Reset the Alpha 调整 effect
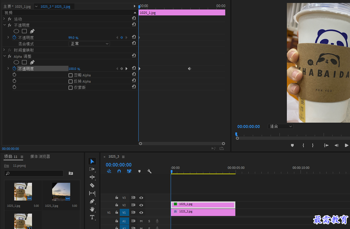This screenshot has width=350, height=229. pos(134,56)
